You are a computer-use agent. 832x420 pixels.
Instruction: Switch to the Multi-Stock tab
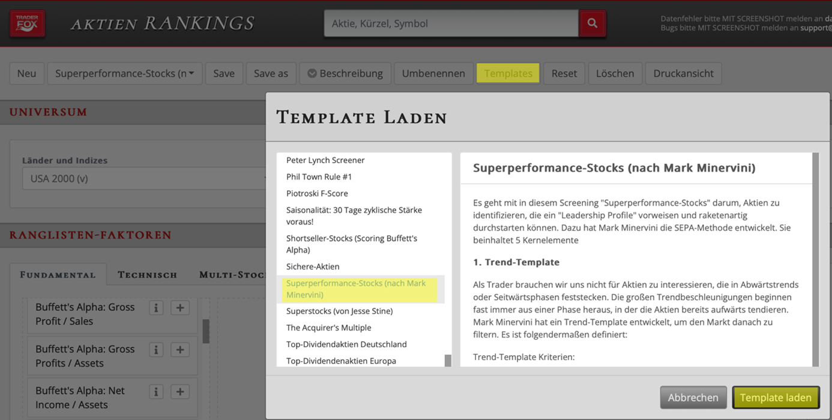[x=232, y=275]
